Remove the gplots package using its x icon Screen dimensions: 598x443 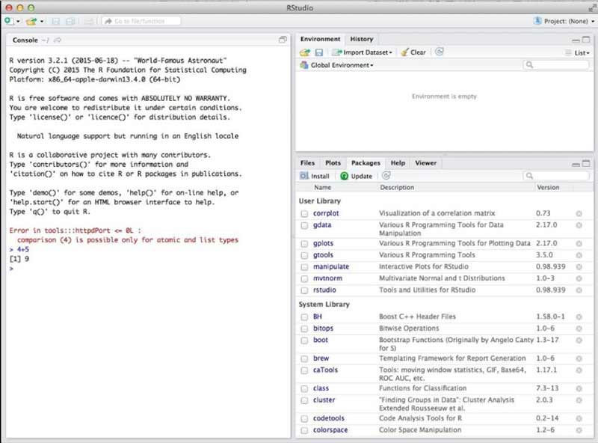(x=579, y=244)
